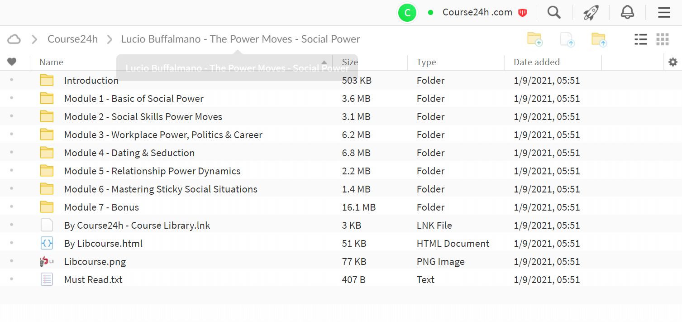Click the 407 B size cell
This screenshot has width=682, height=322.
click(x=354, y=279)
